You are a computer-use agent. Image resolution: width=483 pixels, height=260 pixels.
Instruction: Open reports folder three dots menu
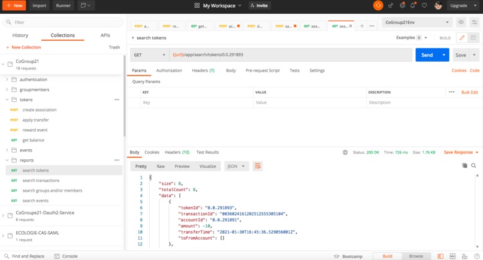[117, 160]
